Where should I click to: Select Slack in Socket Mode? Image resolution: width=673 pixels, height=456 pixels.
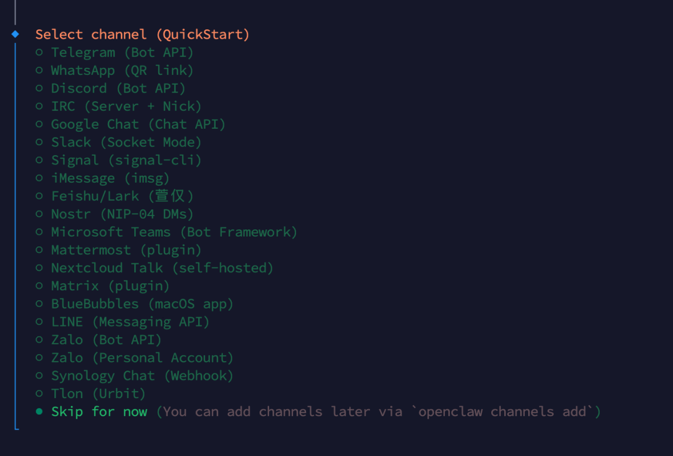point(125,142)
